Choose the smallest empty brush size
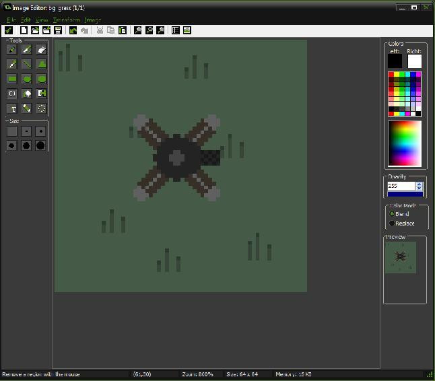 tap(12, 131)
